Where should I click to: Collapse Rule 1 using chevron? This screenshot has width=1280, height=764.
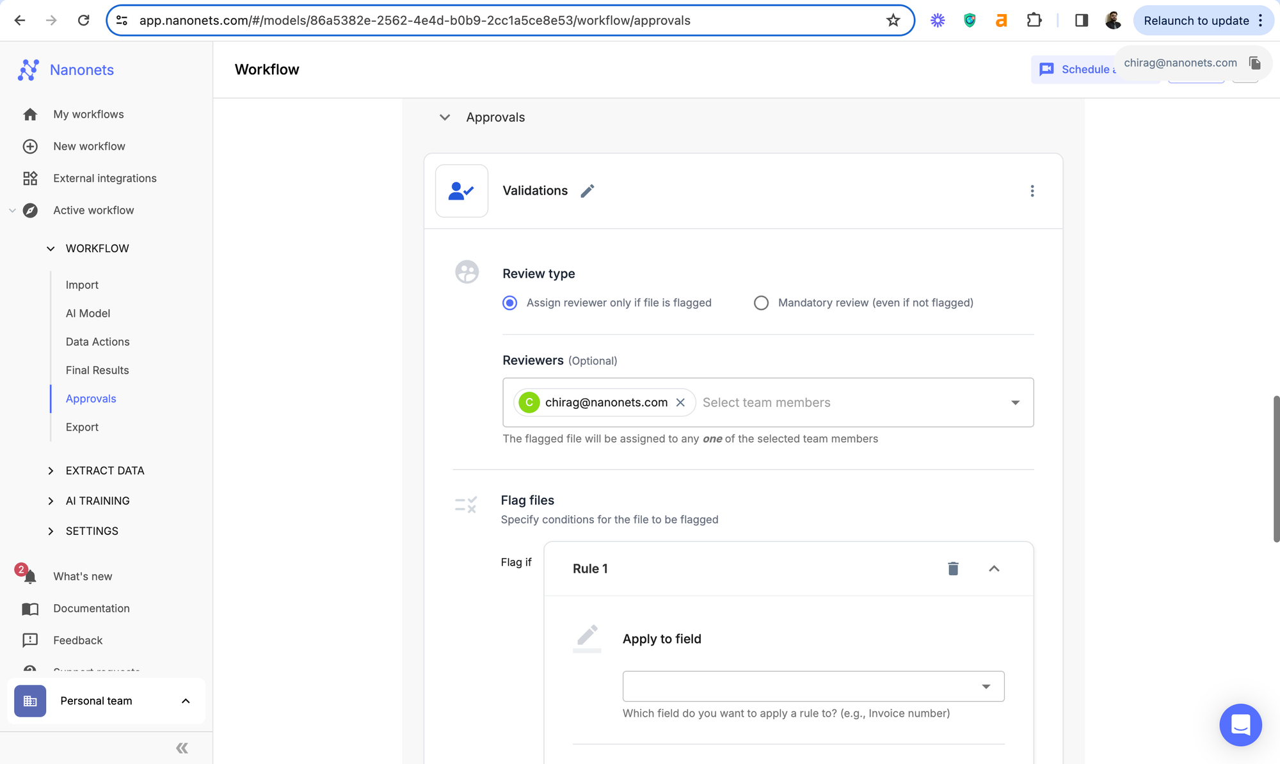pyautogui.click(x=994, y=568)
